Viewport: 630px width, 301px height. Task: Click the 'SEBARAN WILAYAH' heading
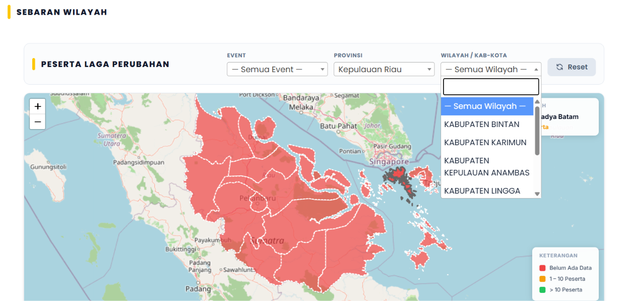coord(62,12)
